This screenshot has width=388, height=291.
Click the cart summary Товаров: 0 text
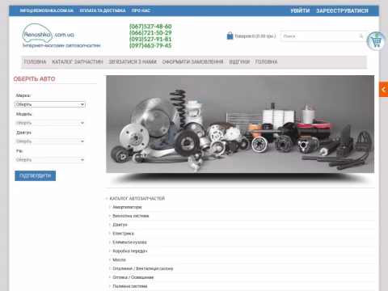coord(255,36)
